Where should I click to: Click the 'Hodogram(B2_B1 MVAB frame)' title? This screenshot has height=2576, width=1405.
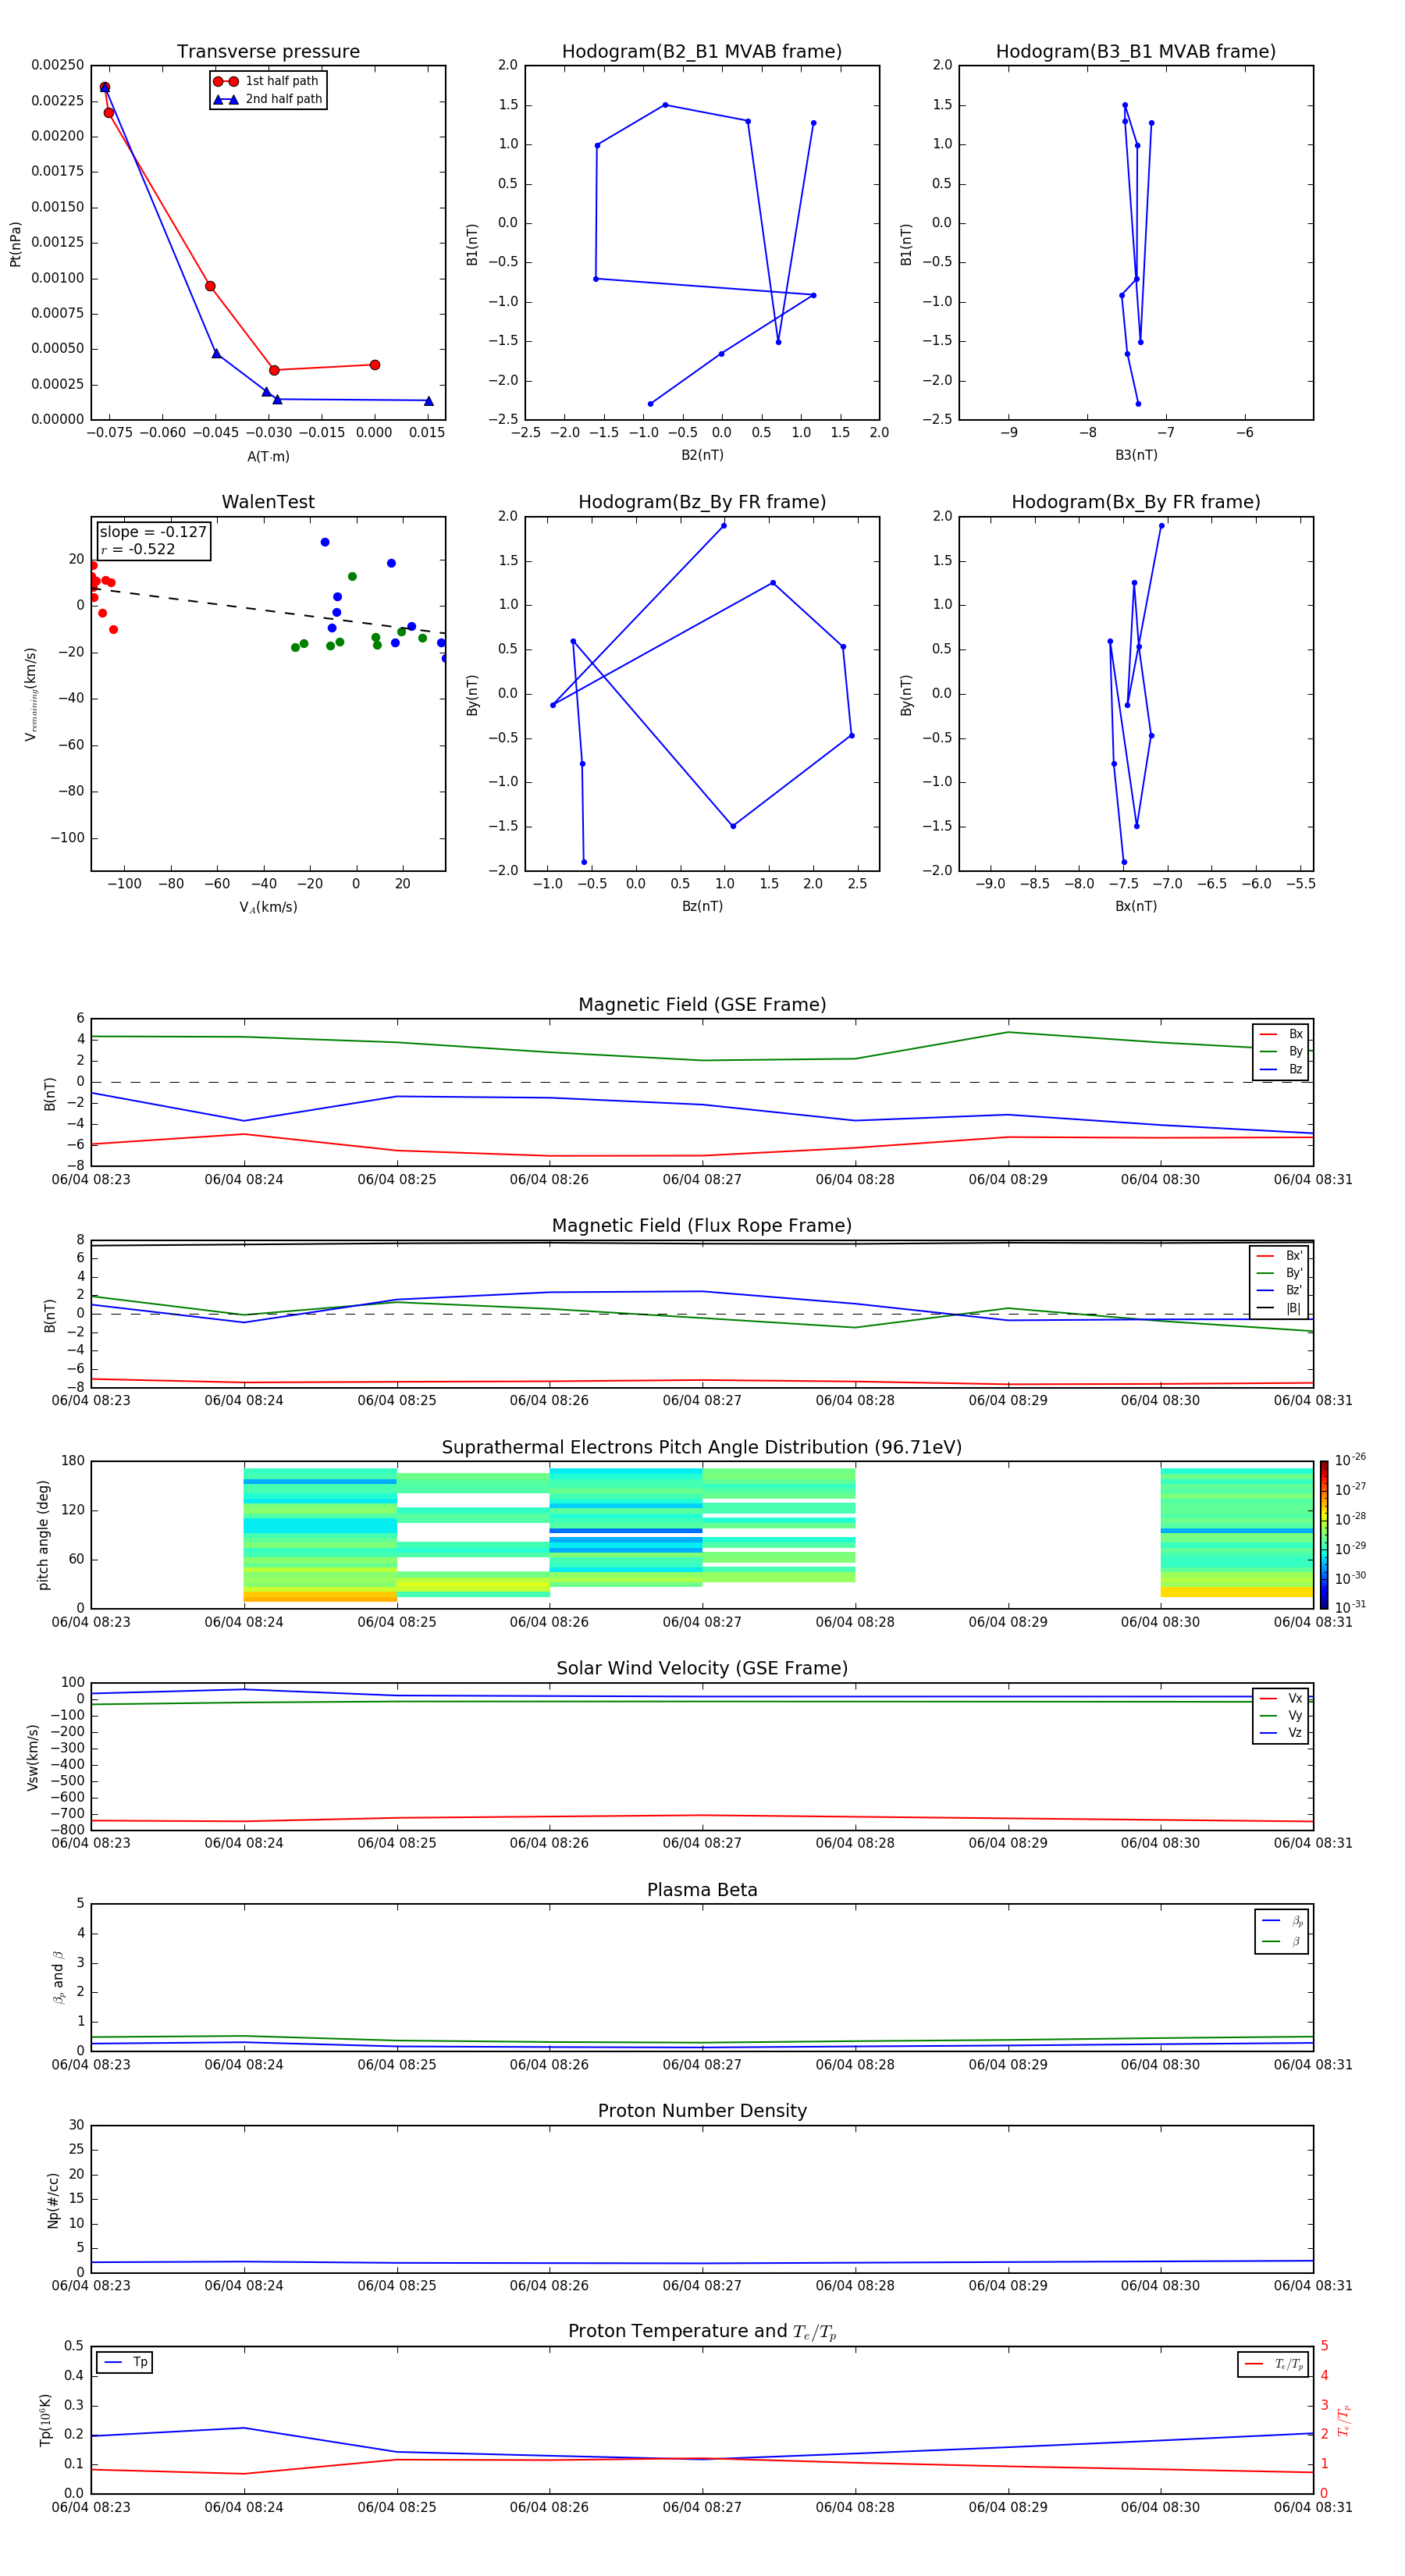[x=702, y=51]
